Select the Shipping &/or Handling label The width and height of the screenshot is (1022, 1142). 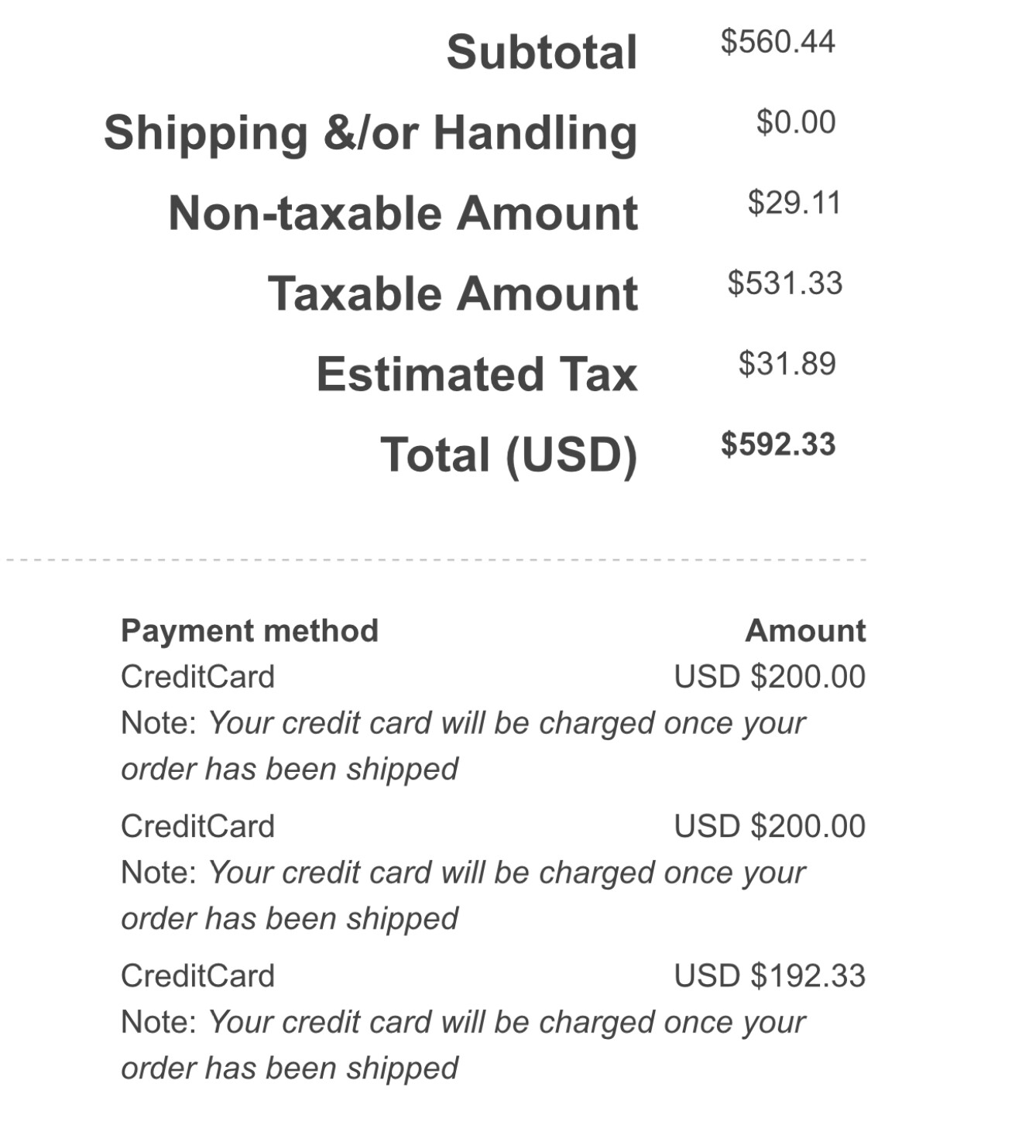point(371,133)
